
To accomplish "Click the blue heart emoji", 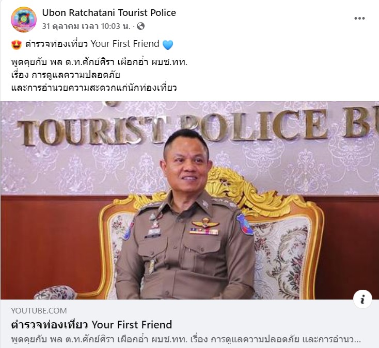I will 168,45.
